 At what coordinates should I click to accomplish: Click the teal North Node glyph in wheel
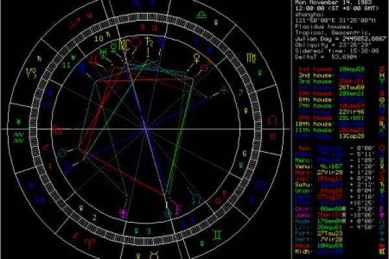tap(196, 199)
